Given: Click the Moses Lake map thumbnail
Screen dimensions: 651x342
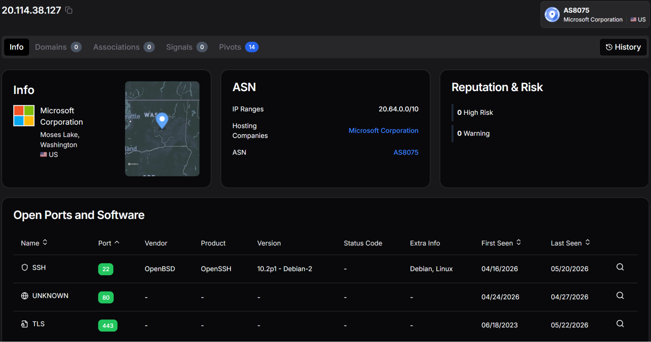Looking at the screenshot, I should click(162, 129).
